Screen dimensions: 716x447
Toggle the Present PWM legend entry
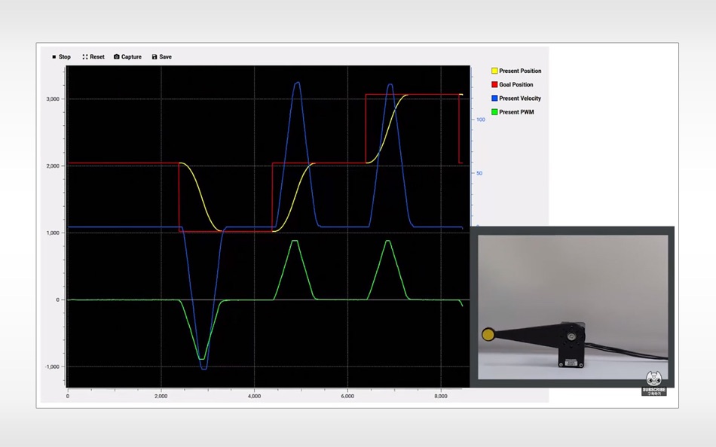coord(513,111)
